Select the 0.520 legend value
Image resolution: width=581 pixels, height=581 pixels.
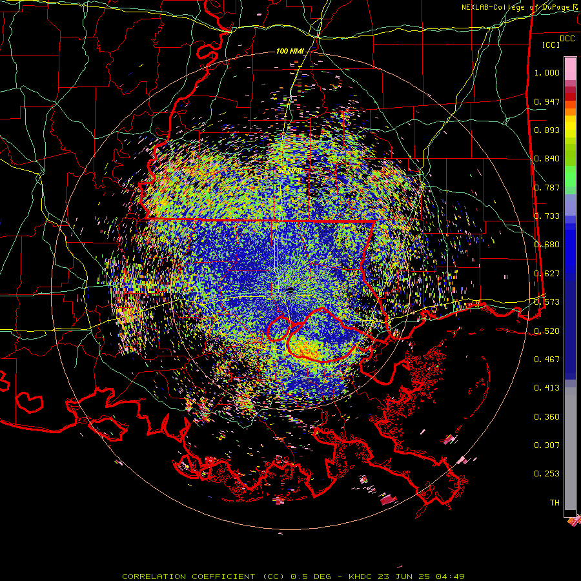tap(547, 331)
